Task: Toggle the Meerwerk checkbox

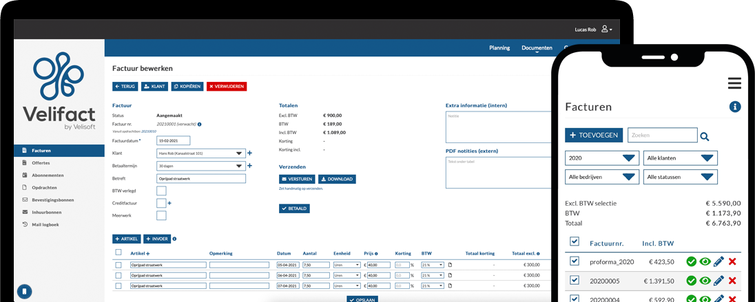Action: click(162, 215)
